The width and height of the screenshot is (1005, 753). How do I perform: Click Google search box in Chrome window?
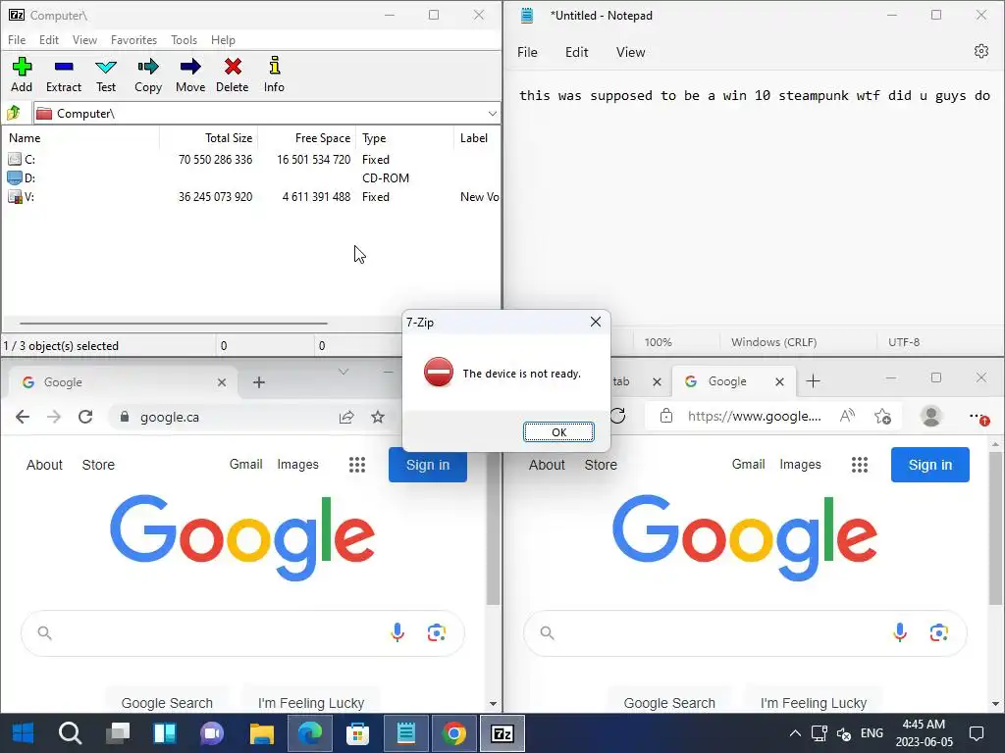click(x=242, y=632)
